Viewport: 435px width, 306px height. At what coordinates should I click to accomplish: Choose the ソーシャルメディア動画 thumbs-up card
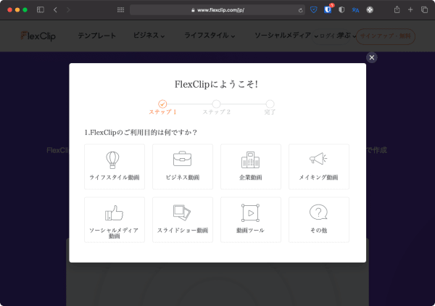pos(115,220)
